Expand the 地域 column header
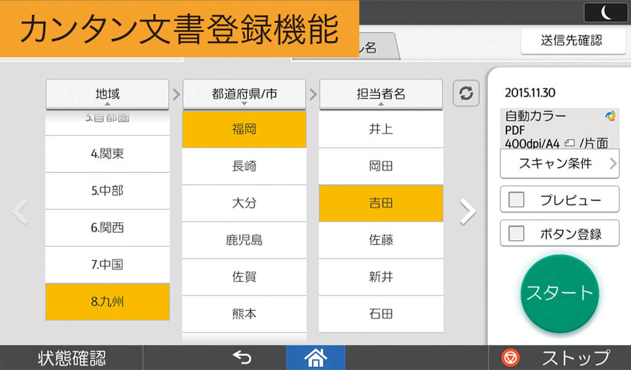 pyautogui.click(x=107, y=94)
